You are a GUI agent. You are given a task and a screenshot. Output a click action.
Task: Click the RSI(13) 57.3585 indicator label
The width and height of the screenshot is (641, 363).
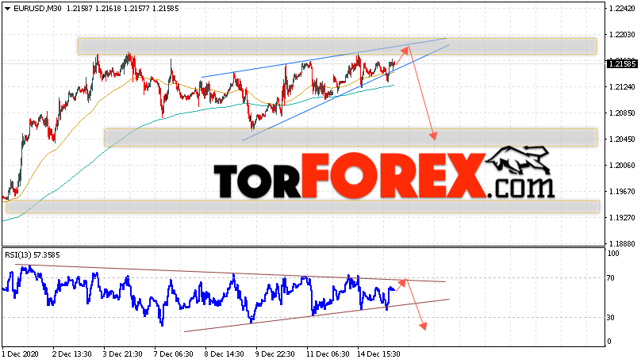coord(33,255)
